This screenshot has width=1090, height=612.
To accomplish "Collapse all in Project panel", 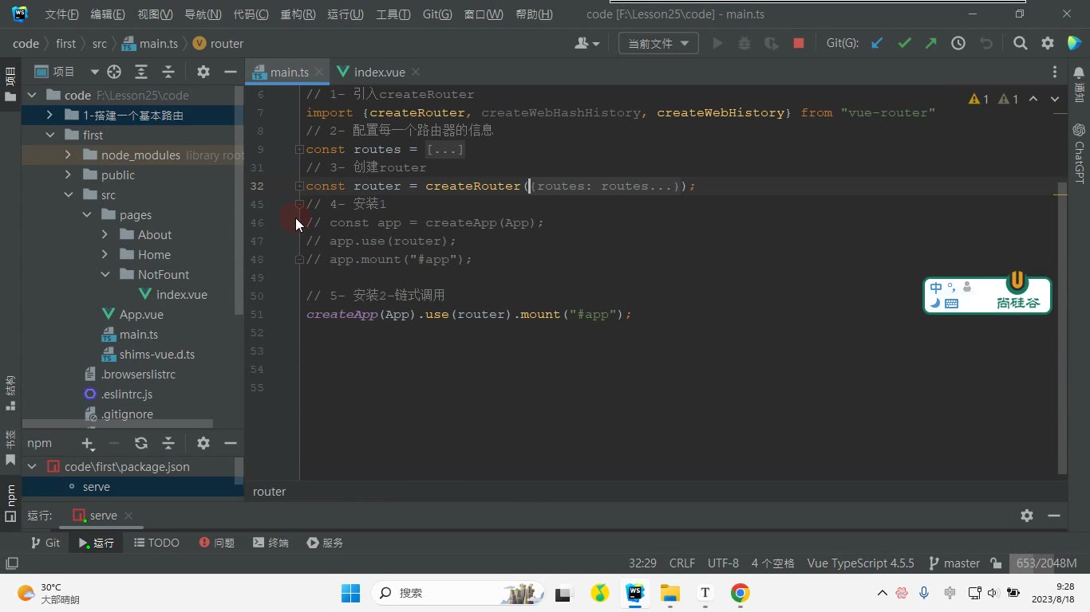I will [x=168, y=72].
